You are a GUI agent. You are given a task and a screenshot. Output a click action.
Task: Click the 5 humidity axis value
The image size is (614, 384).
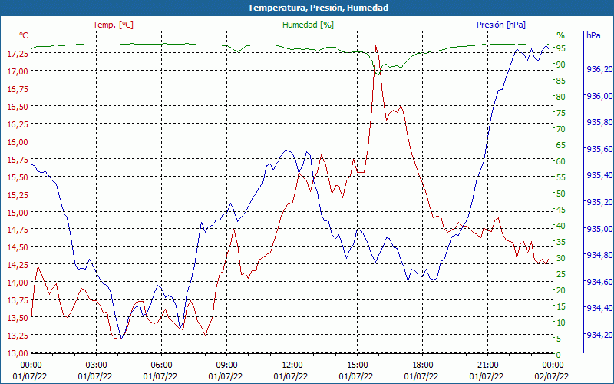559,339
